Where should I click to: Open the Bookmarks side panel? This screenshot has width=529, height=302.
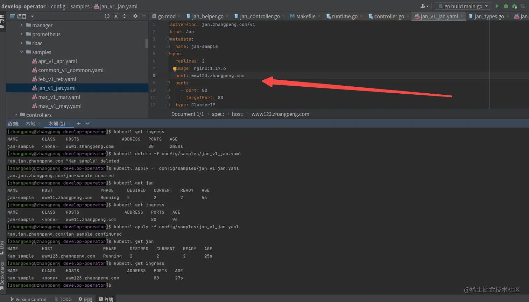2,276
